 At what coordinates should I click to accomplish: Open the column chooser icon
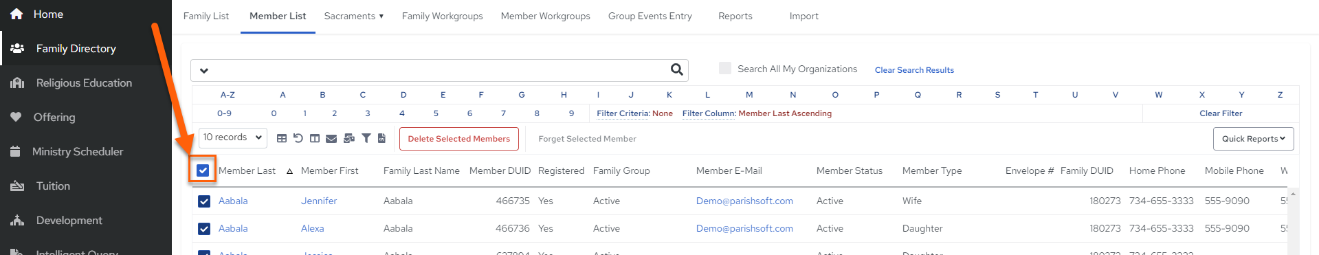315,138
